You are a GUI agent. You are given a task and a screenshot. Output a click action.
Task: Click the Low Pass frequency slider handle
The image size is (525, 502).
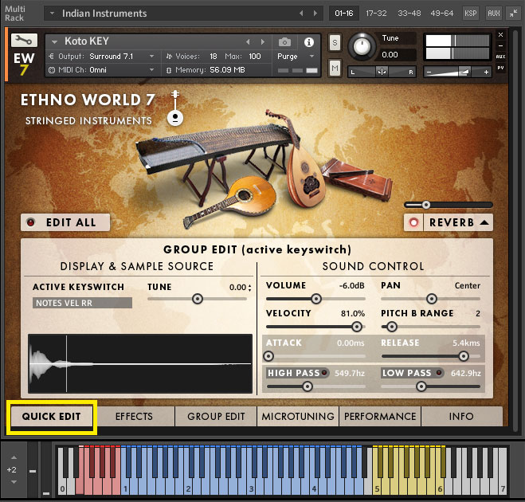(x=421, y=386)
